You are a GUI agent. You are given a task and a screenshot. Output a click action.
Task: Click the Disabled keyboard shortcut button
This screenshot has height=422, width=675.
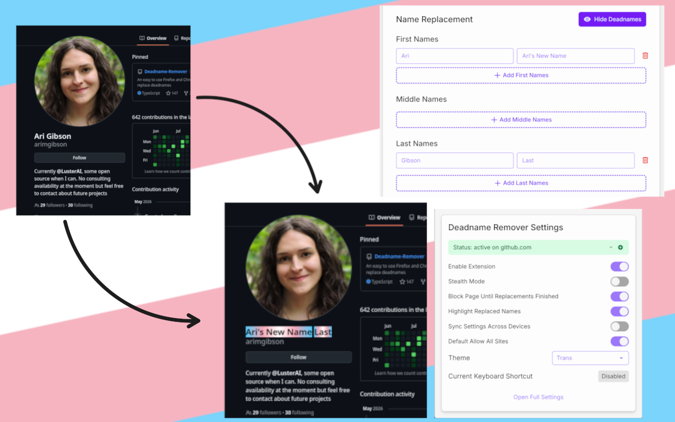613,377
